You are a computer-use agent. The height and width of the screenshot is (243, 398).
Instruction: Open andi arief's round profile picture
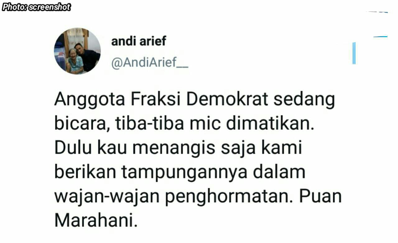tap(77, 51)
